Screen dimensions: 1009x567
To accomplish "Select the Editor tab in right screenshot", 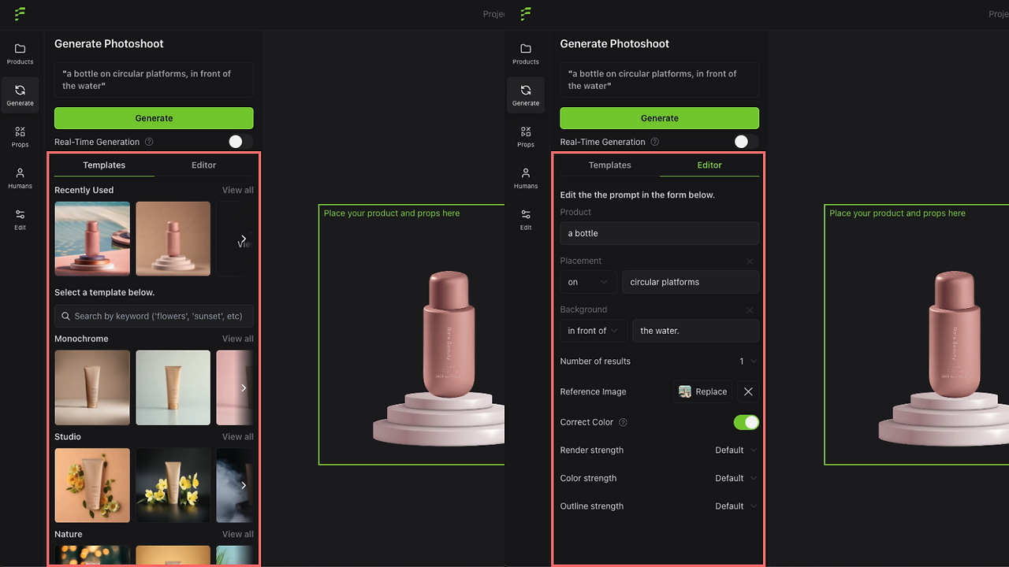I will 709,165.
